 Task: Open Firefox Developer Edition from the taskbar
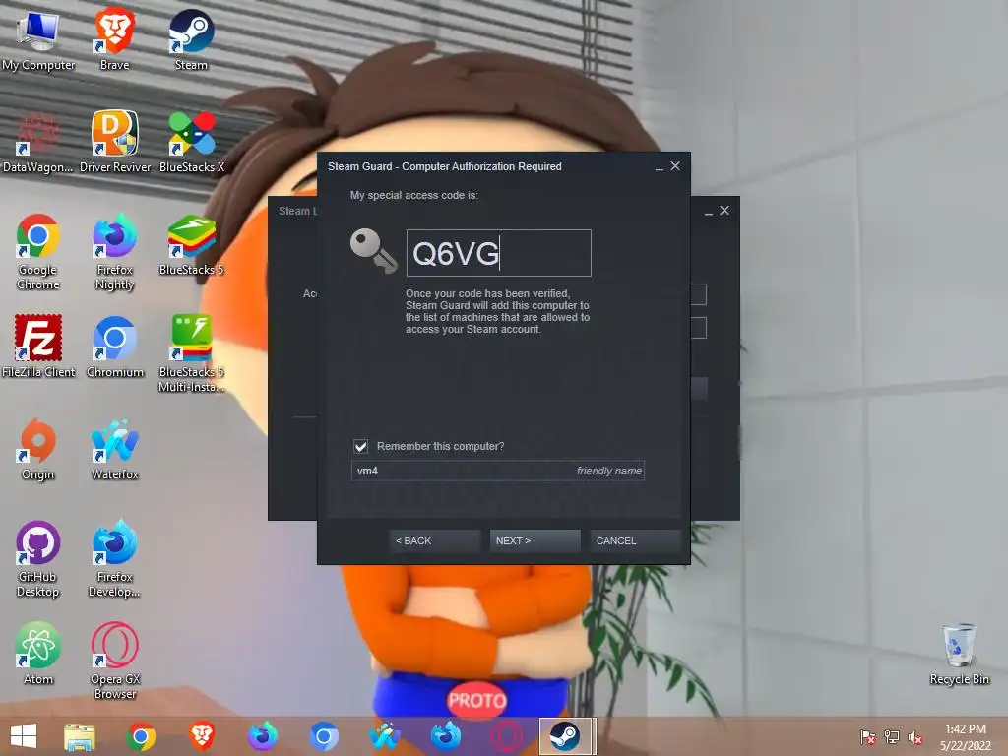click(446, 736)
